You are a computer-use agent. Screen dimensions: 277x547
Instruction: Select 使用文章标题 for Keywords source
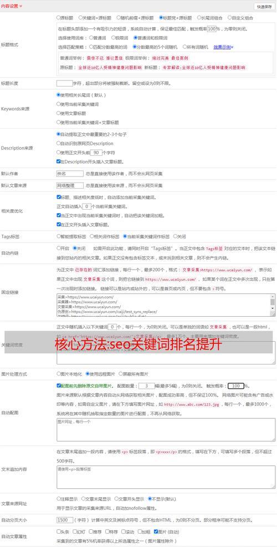tap(58, 113)
